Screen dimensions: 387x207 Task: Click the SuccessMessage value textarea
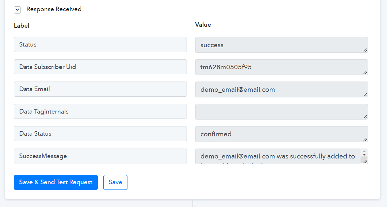(x=277, y=156)
